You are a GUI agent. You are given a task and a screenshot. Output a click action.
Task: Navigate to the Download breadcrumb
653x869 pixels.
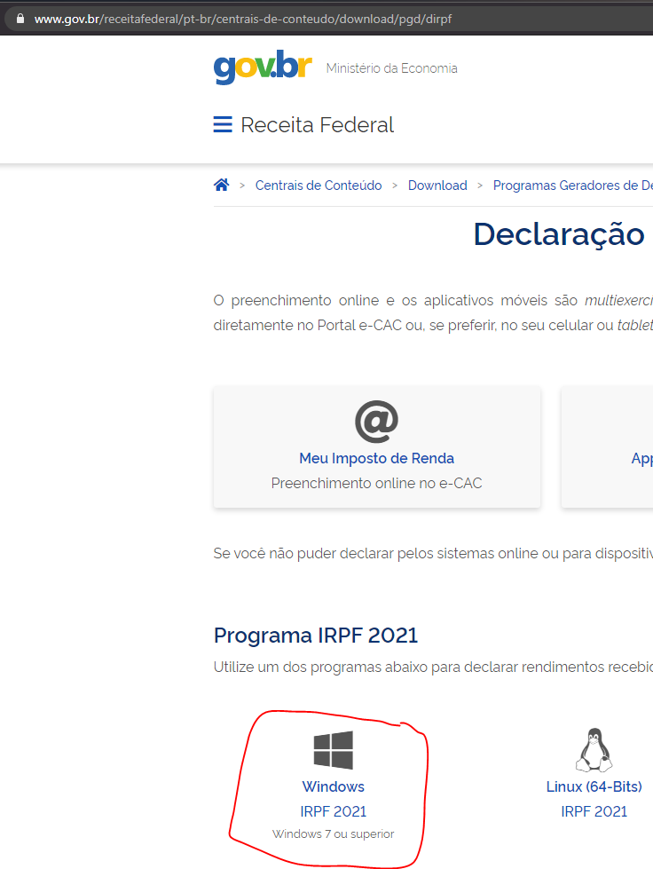[437, 186]
